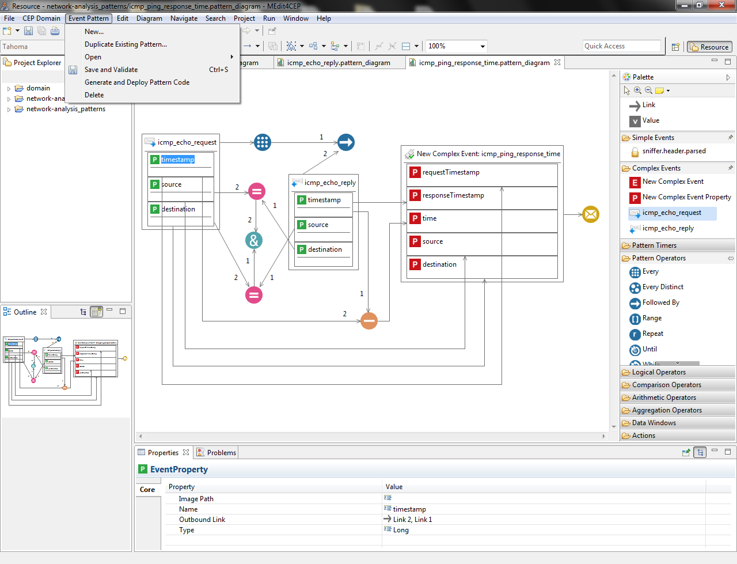This screenshot has width=737, height=564.
Task: Select the Note tool in Palette
Action: 660,90
